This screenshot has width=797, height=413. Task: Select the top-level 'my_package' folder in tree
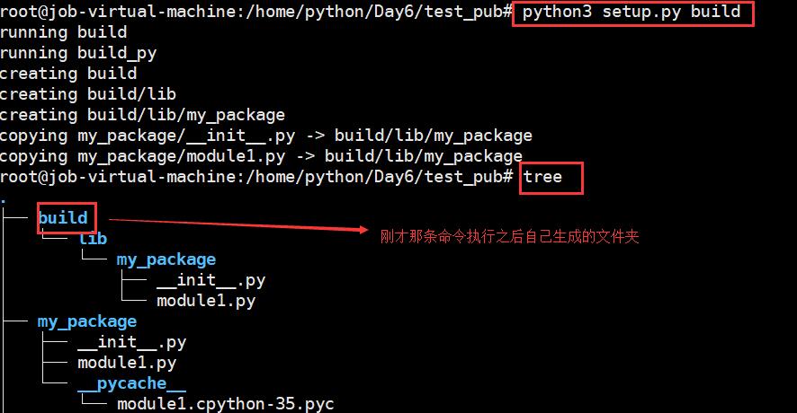pos(86,321)
